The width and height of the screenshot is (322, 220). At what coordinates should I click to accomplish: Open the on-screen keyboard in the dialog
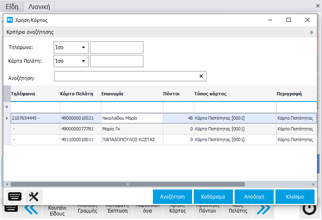point(15,196)
